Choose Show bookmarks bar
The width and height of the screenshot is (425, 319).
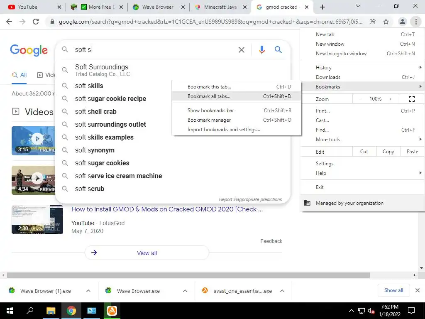click(236, 110)
